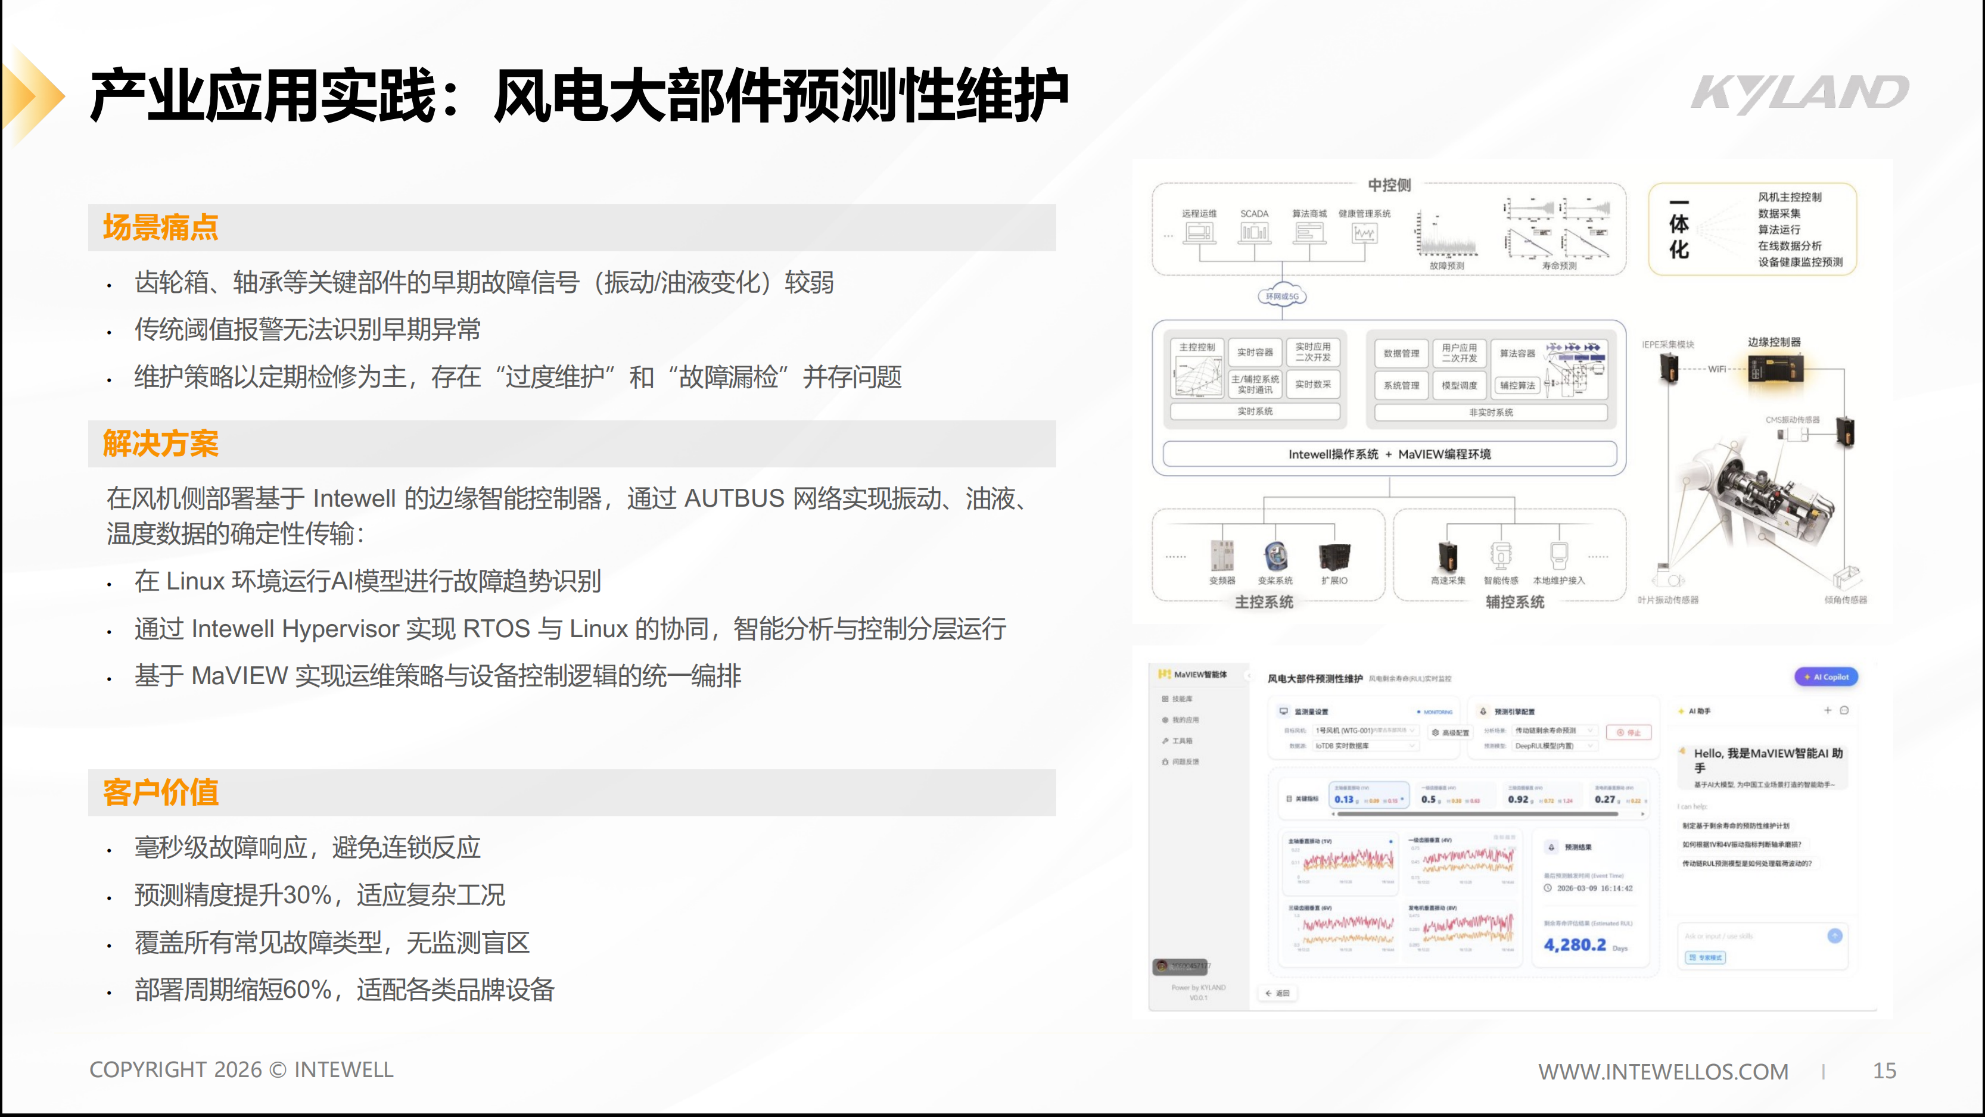Screen dimensions: 1985x1117
Task: Click the Intewell操作系统 + MaVIEW编程环境 box
Action: (1389, 454)
